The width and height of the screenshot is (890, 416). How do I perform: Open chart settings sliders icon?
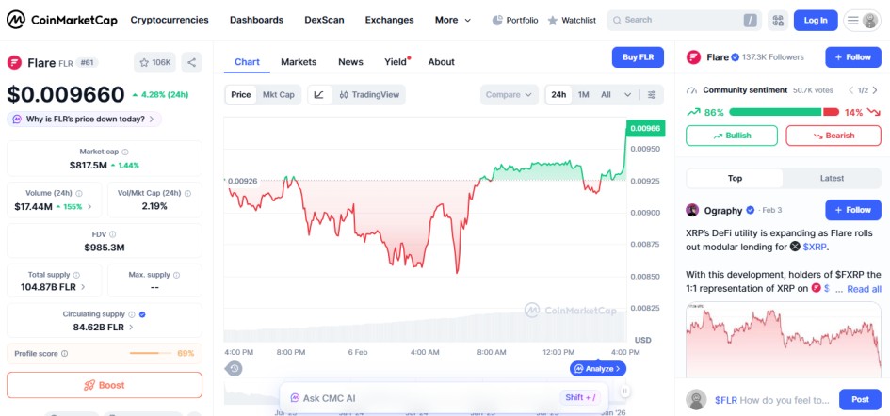(x=652, y=95)
